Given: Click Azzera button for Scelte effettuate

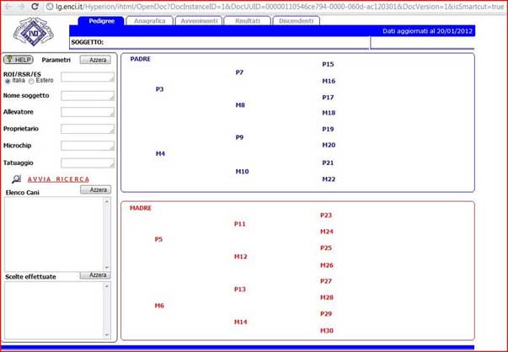Looking at the screenshot, I should [x=95, y=275].
